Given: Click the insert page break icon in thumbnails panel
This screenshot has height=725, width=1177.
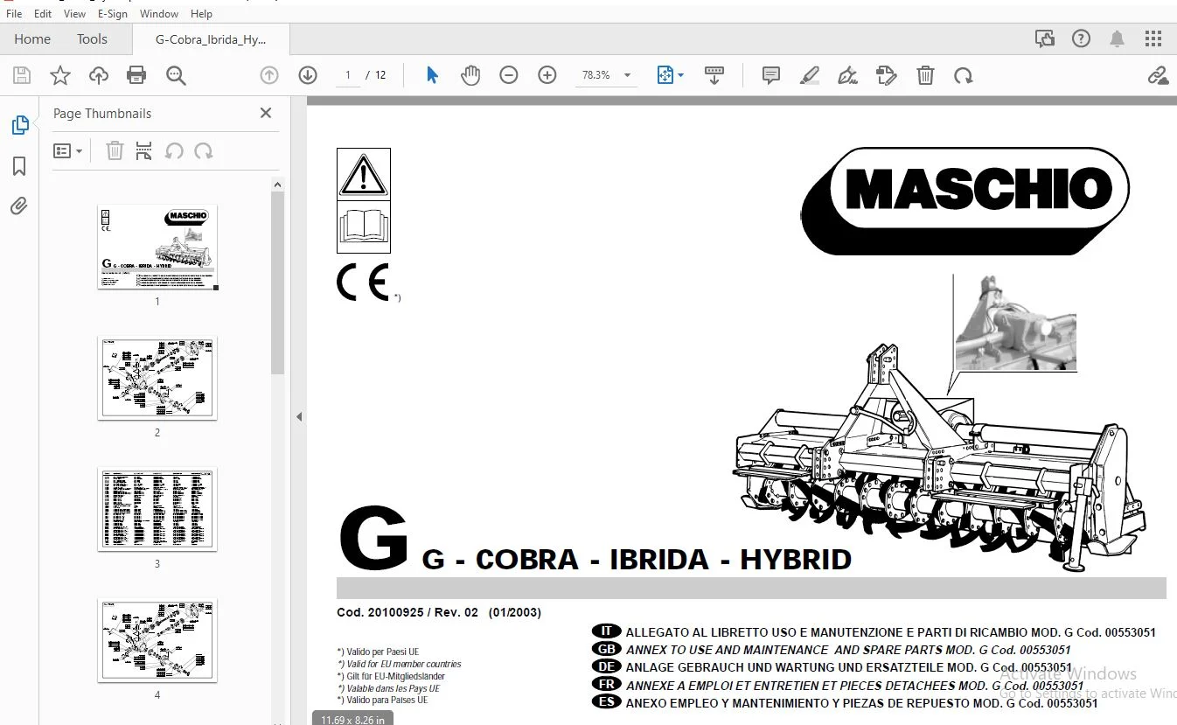Looking at the screenshot, I should coord(144,151).
